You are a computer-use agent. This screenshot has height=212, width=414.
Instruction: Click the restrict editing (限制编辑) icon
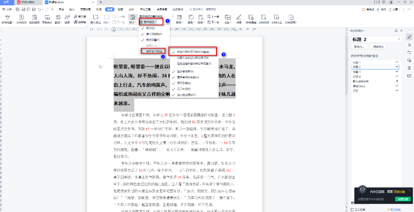click(x=251, y=17)
